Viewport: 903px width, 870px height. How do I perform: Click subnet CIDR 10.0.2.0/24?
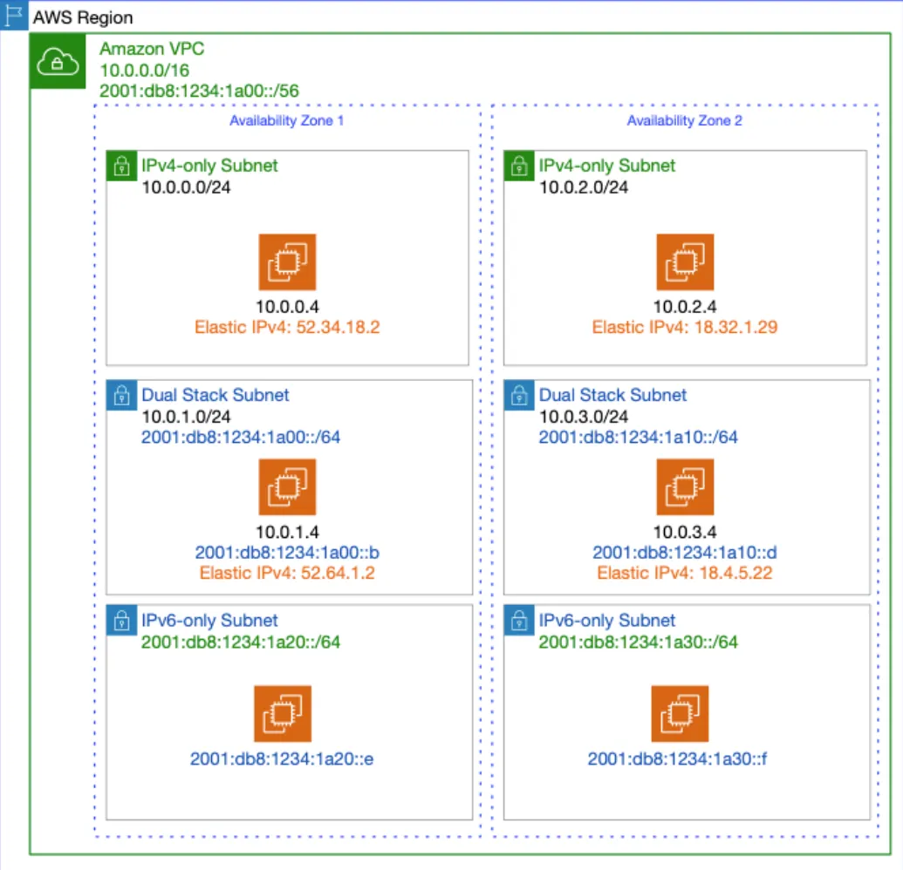coord(584,187)
